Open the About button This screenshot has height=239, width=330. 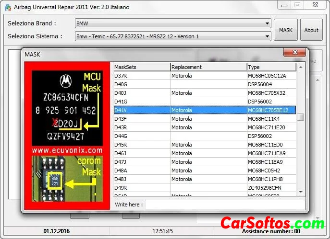click(311, 30)
